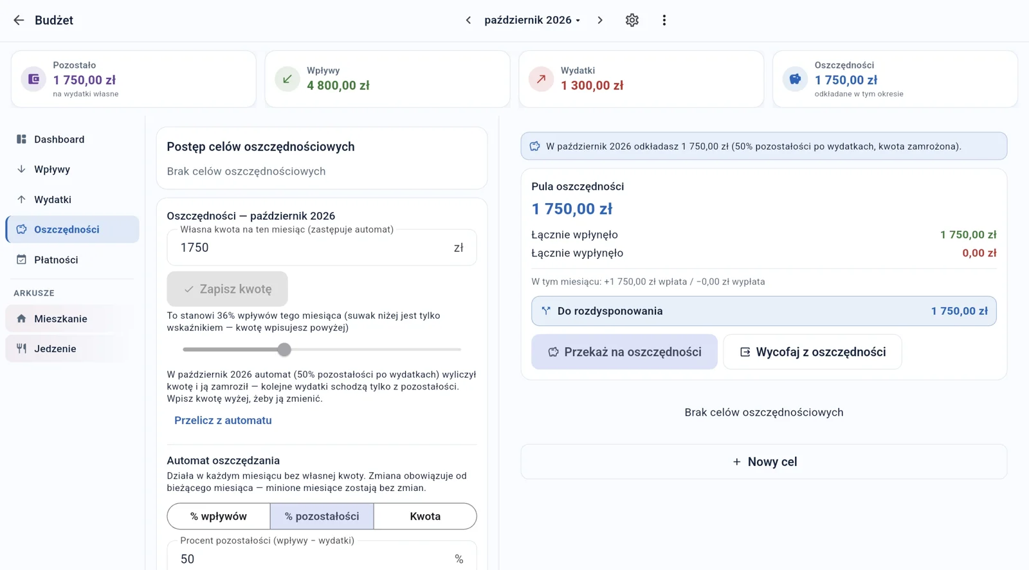Screen dimensions: 1029x570
Task: Select the Kwota mode
Action: pyautogui.click(x=425, y=516)
